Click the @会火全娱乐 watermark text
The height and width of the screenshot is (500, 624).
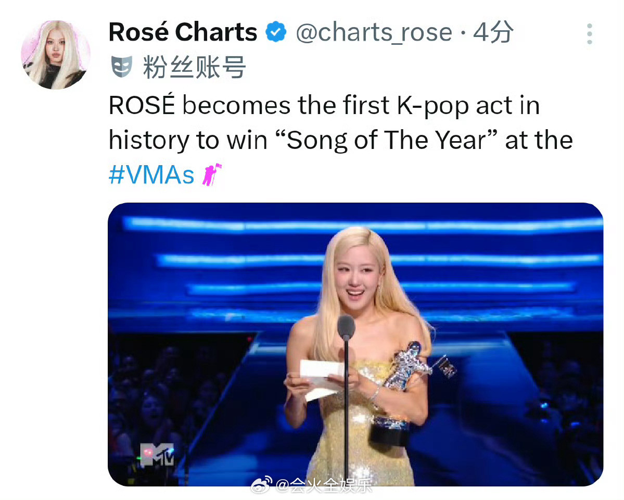point(324,485)
